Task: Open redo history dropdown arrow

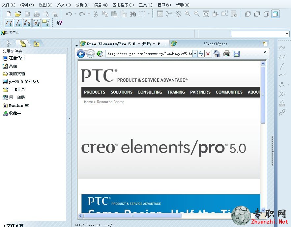Action: pos(89,14)
